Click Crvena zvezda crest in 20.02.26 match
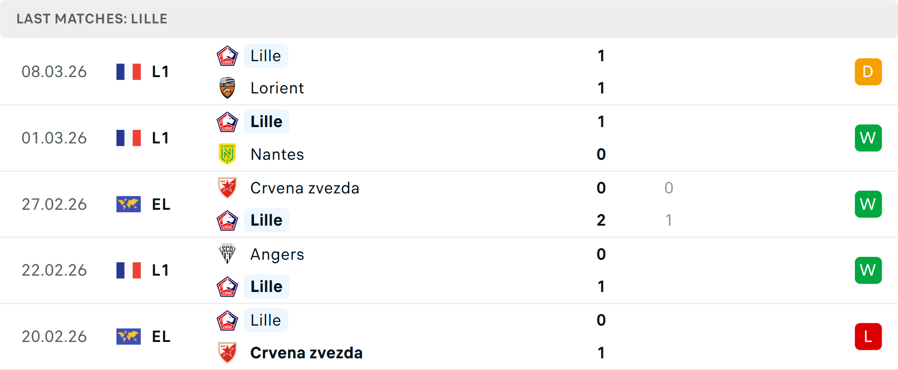Screen dimensions: 898x370 pos(227,353)
